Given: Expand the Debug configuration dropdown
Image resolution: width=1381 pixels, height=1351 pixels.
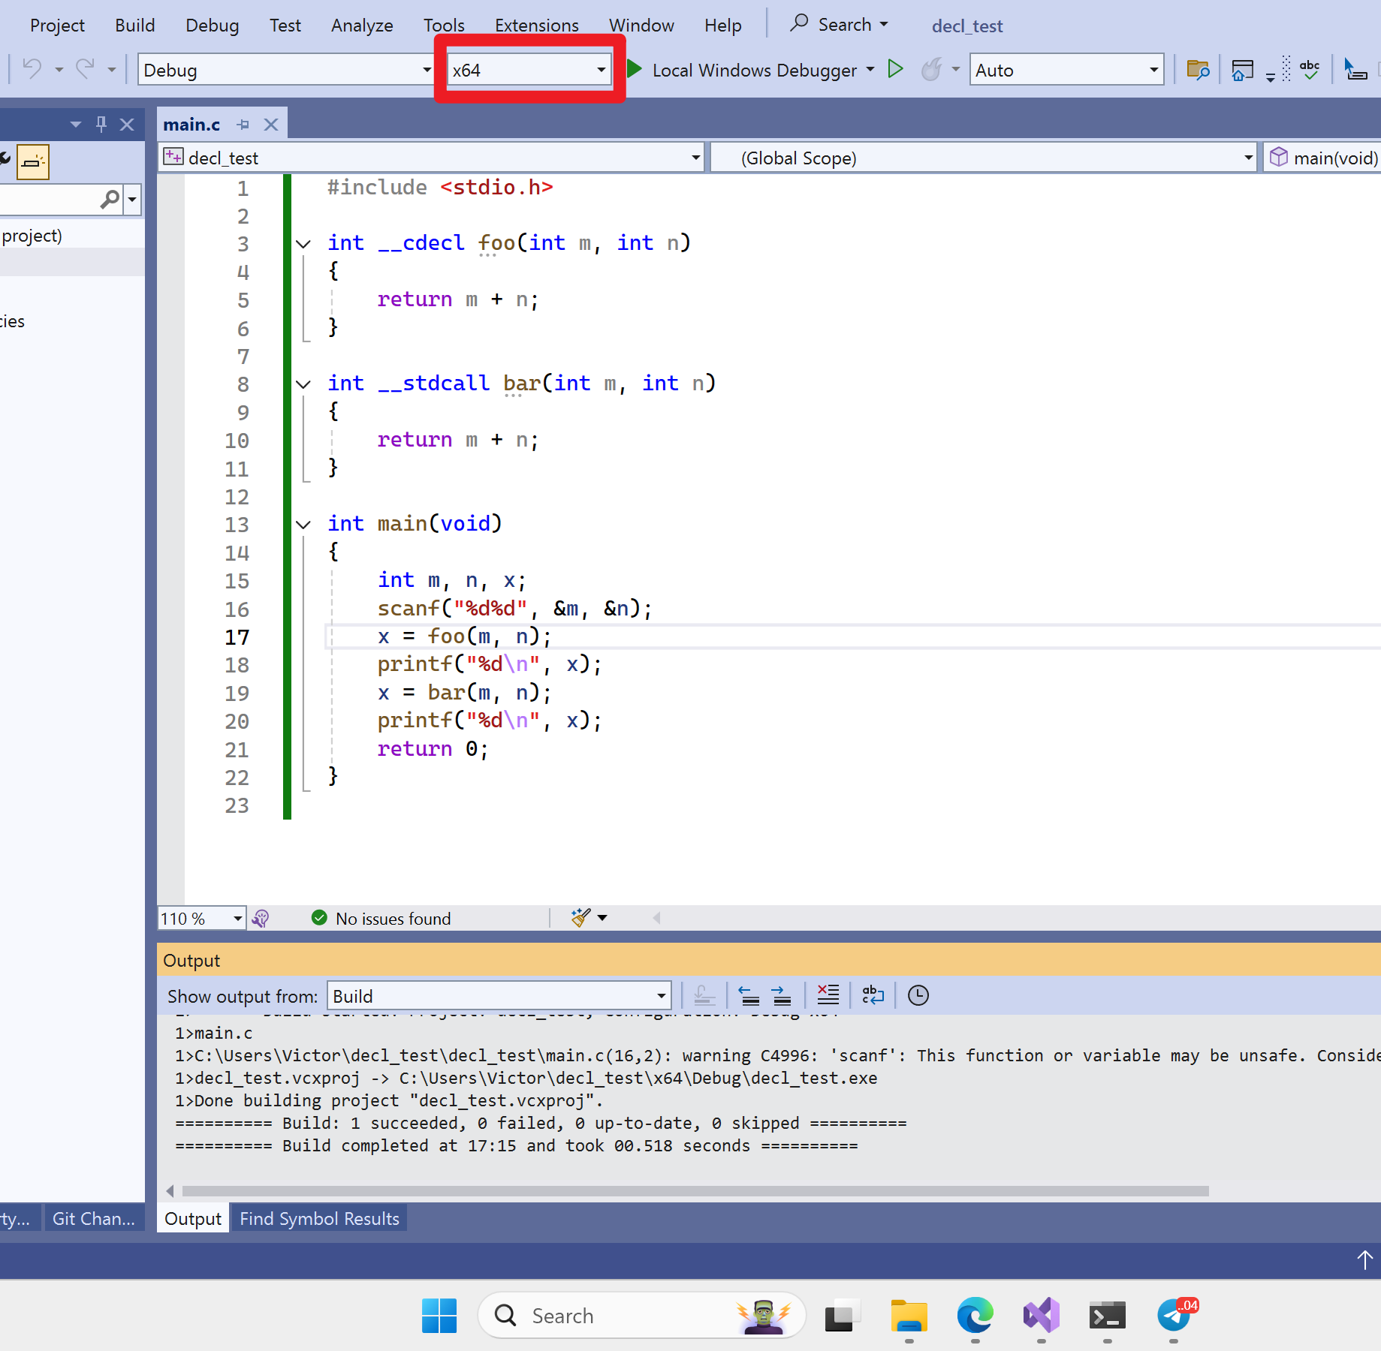Looking at the screenshot, I should 427,70.
